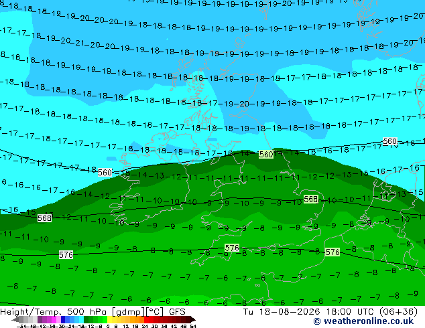Click the '18:00 UTC' time text
This screenshot has height=328, width=425.
point(350,312)
